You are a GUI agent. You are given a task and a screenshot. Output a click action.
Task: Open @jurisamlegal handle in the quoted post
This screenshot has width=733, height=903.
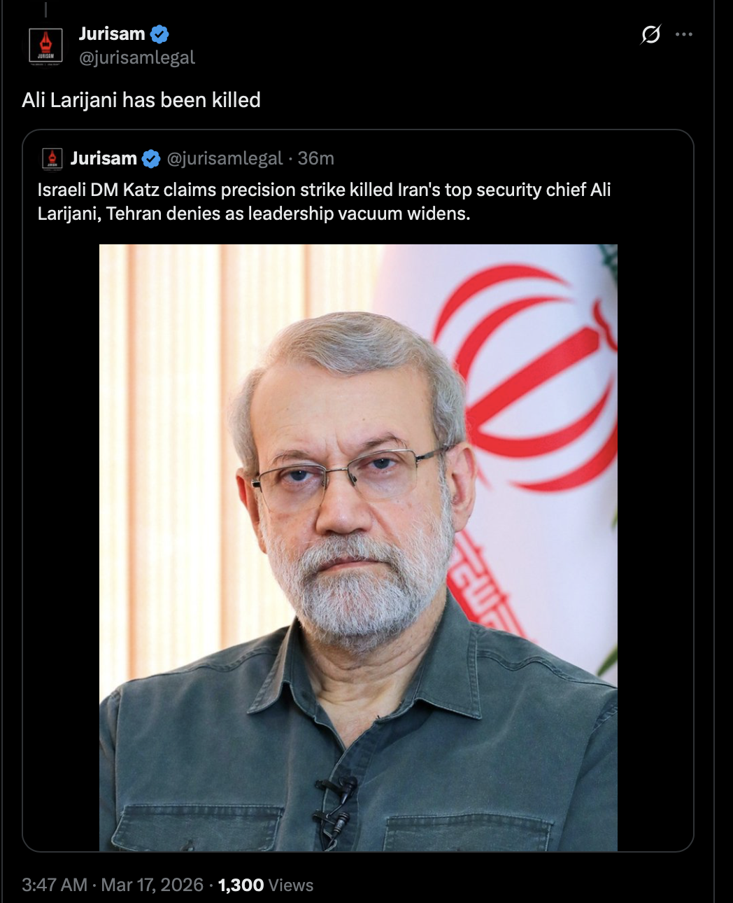pyautogui.click(x=225, y=159)
